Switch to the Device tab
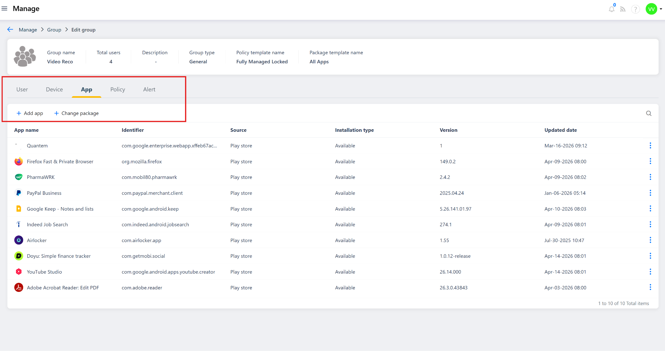This screenshot has height=351, width=665. click(x=54, y=89)
